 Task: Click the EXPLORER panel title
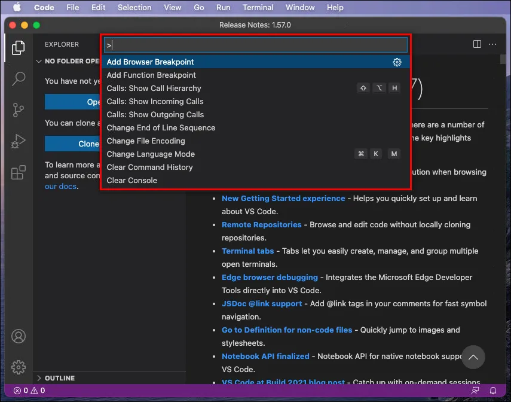tap(62, 44)
